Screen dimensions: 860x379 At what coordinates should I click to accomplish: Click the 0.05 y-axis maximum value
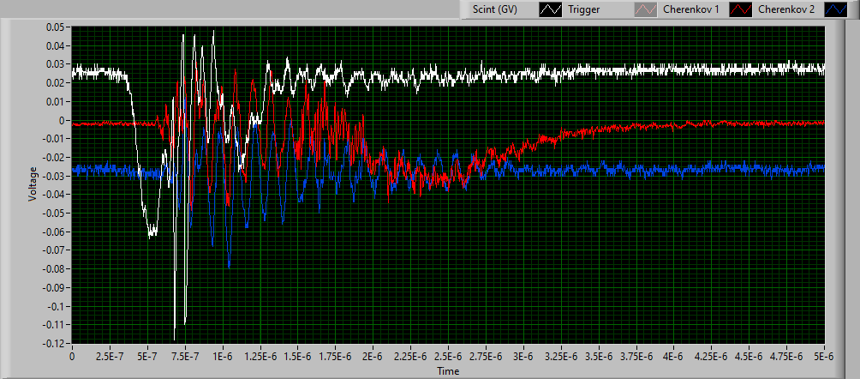[57, 27]
